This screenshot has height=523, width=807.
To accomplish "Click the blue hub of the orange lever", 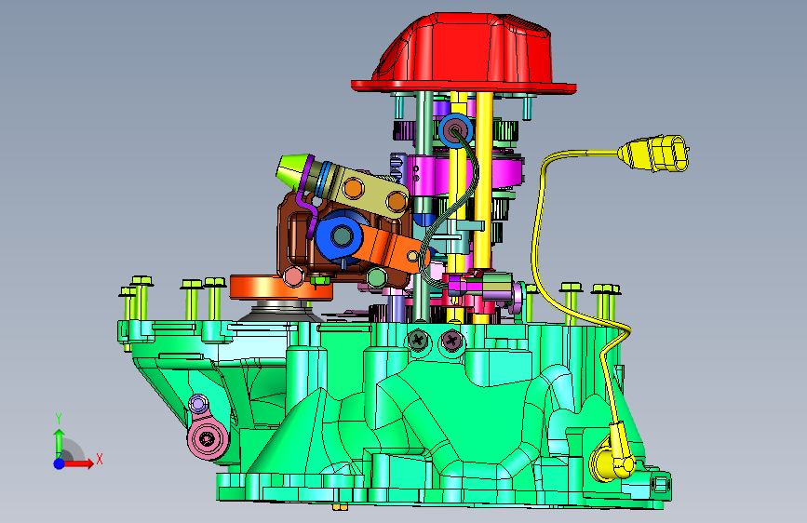I will (340, 236).
